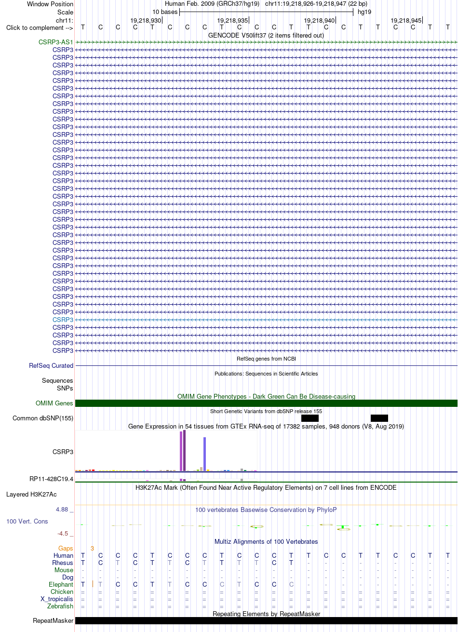The image size is (458, 632).
Task: Open 'Publications: Sequences in Scientific Articles' title
Action: click(x=266, y=374)
